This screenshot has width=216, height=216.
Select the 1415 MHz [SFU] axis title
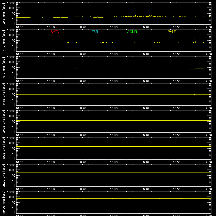pos(4,94)
